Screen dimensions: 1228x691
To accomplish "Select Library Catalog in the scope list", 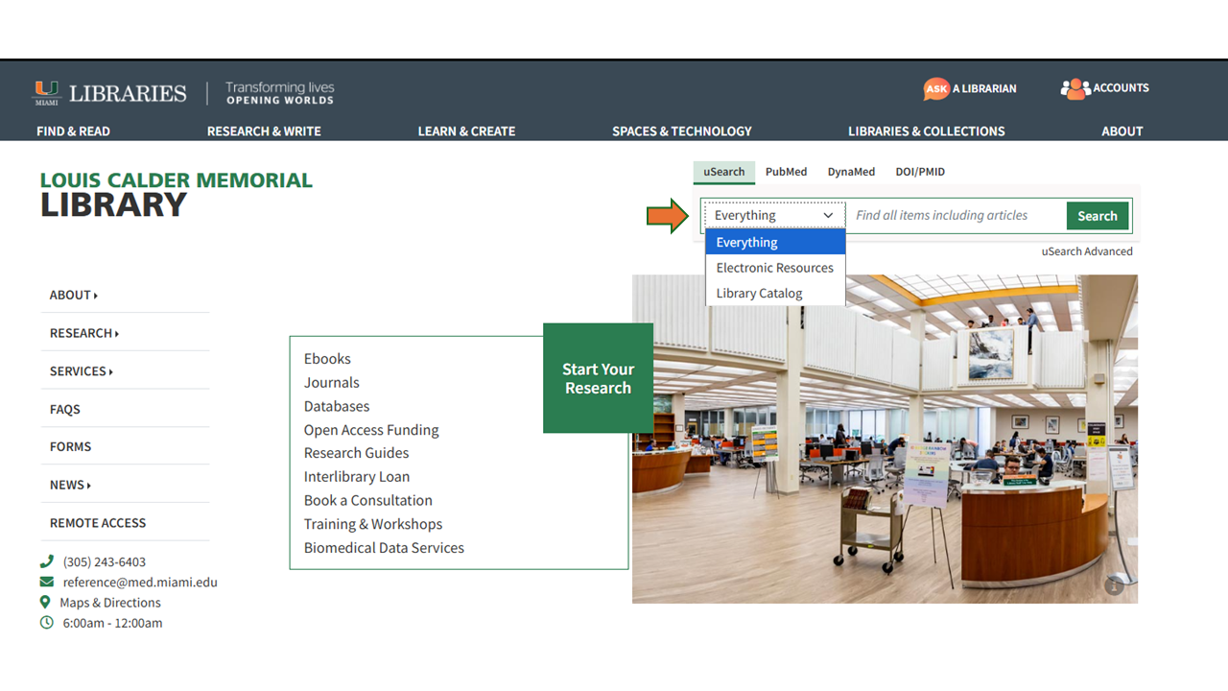I will point(759,294).
